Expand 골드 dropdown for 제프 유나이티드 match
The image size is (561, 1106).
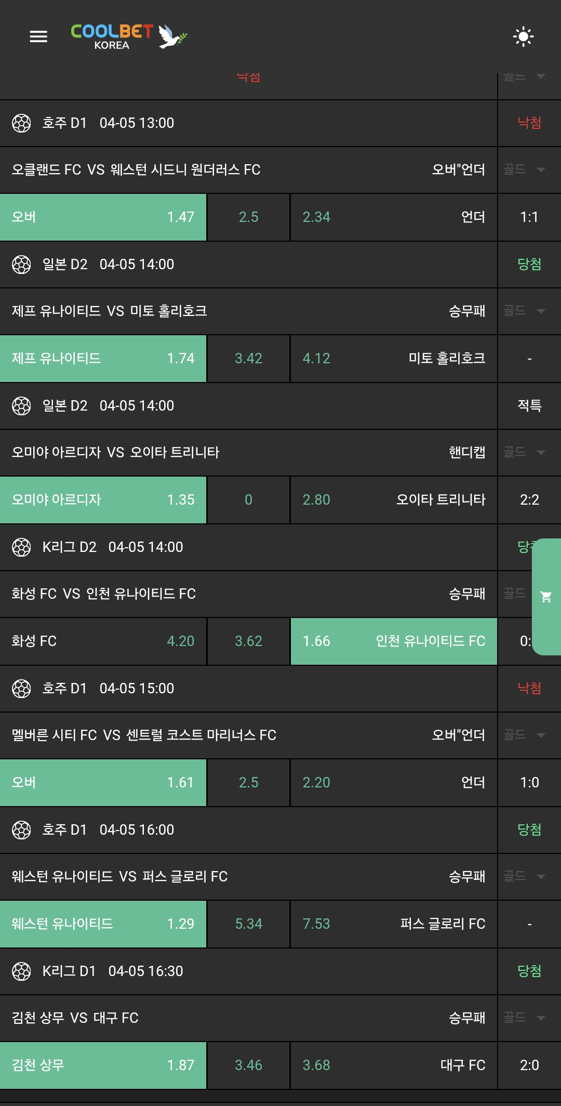[525, 311]
